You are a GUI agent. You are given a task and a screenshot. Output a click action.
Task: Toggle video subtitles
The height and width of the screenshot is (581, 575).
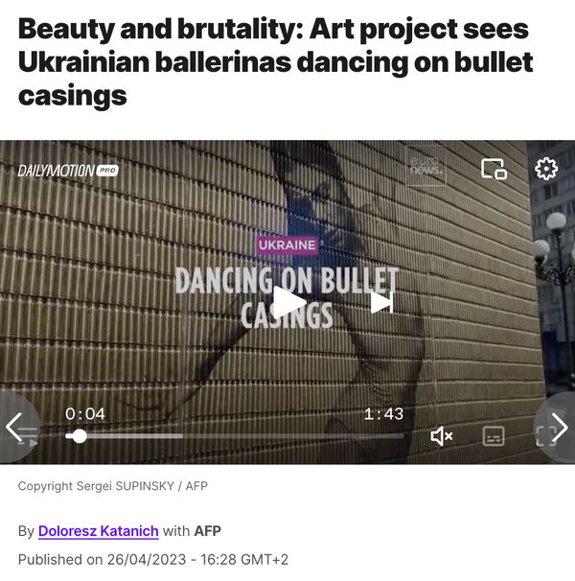click(x=494, y=435)
